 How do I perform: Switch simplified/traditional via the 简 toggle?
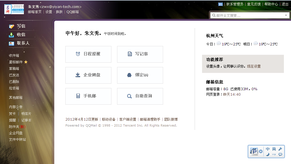274,149
